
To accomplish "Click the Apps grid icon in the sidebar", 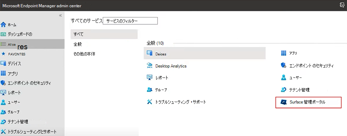I will click(3, 73).
